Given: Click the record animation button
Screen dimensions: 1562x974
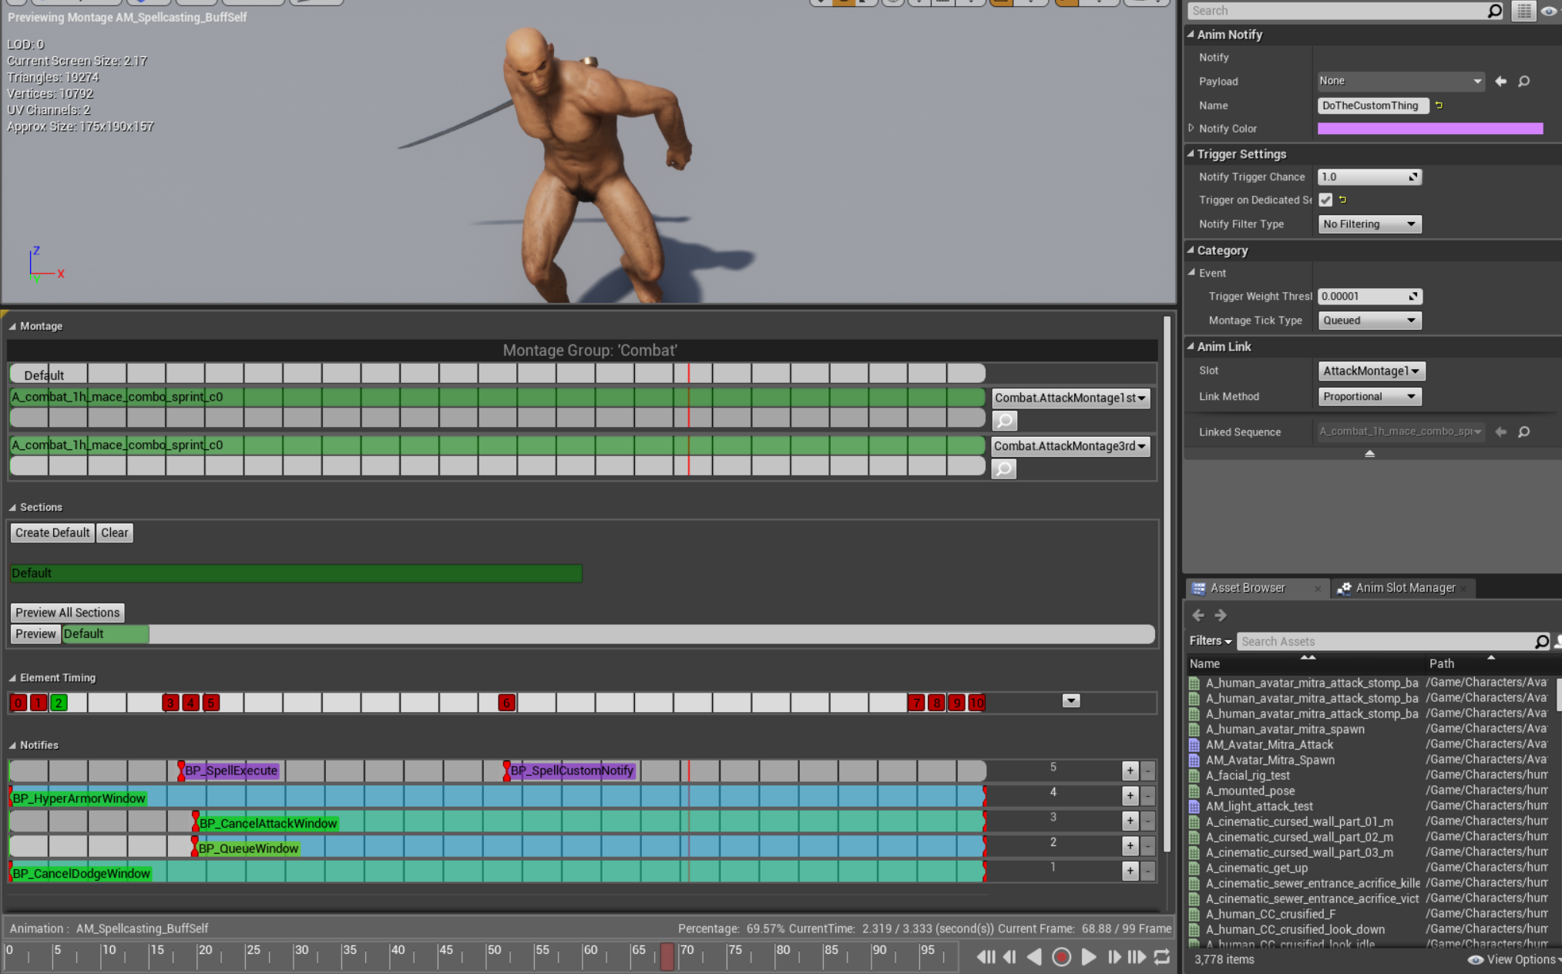Looking at the screenshot, I should click(x=1061, y=957).
